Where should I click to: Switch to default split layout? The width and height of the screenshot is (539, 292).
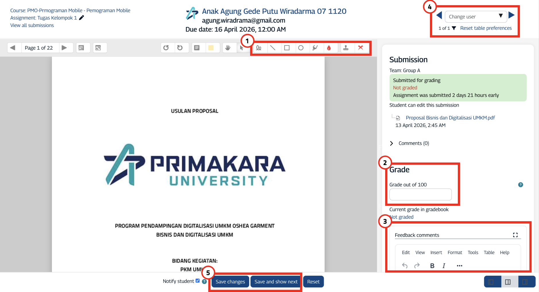(x=508, y=282)
